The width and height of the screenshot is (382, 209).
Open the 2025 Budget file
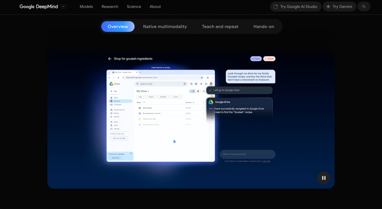147,108
